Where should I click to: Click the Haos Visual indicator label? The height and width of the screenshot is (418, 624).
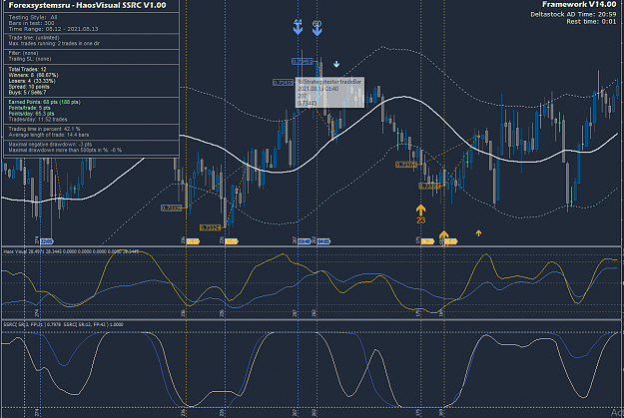point(71,251)
